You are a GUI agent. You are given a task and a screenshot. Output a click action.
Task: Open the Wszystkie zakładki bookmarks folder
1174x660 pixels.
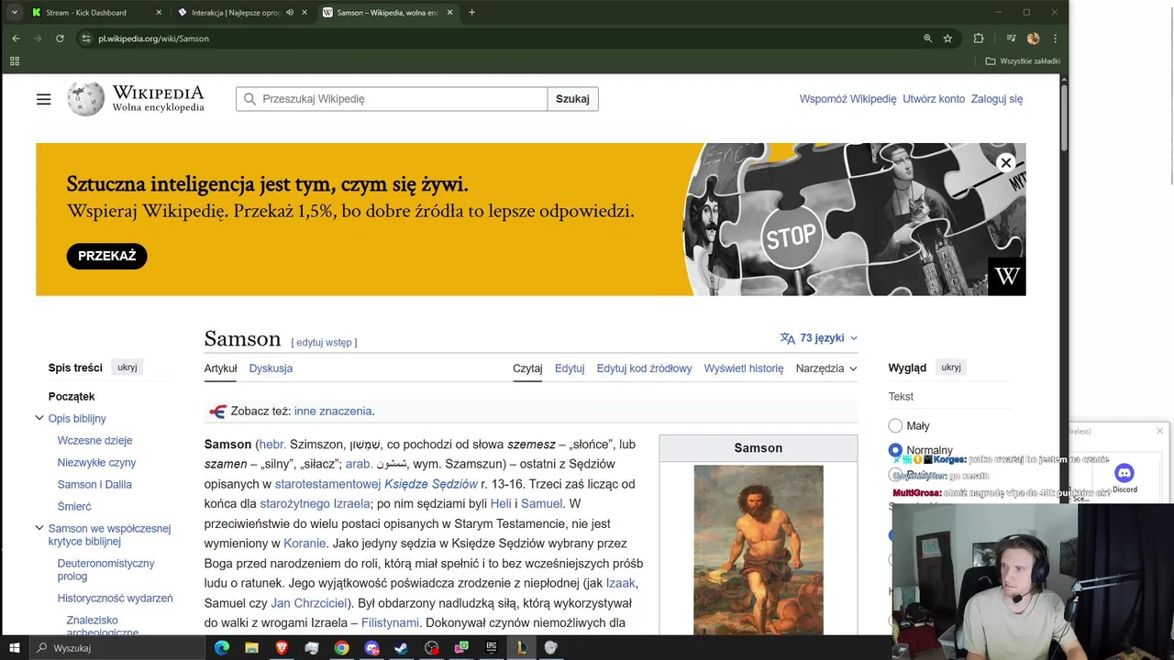point(1023,61)
